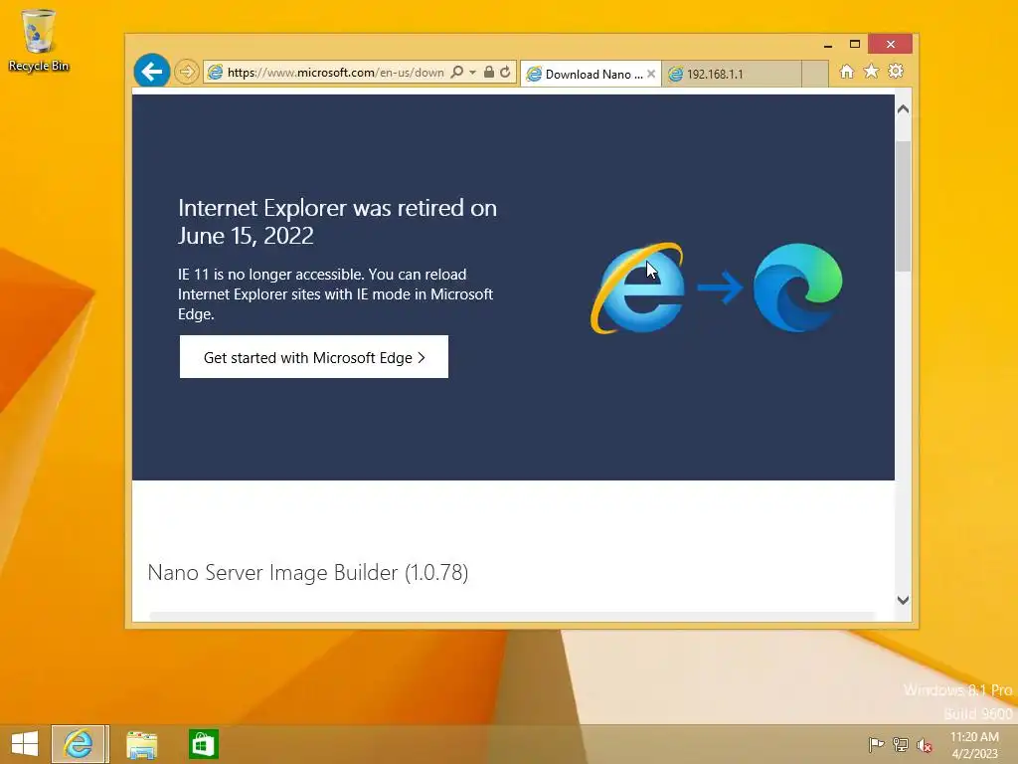This screenshot has height=764, width=1018.
Task: Click the Internet Explorer taskbar icon
Action: (79, 744)
